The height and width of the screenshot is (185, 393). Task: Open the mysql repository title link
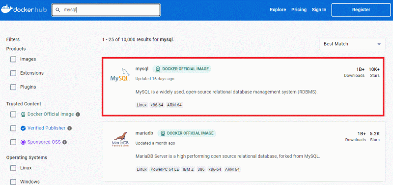(142, 69)
